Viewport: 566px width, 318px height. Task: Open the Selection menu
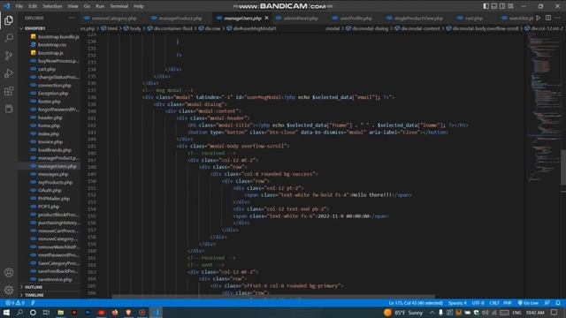52,6
